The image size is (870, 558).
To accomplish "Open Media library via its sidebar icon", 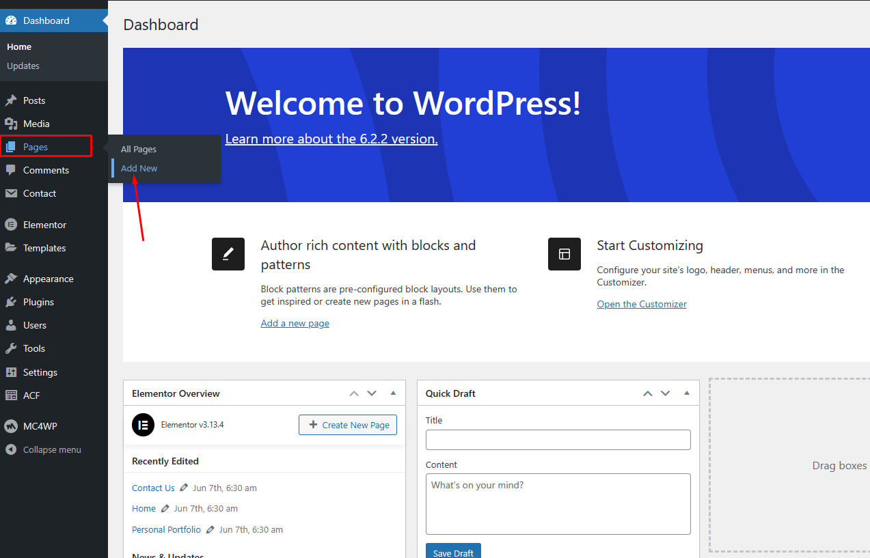I will point(11,124).
